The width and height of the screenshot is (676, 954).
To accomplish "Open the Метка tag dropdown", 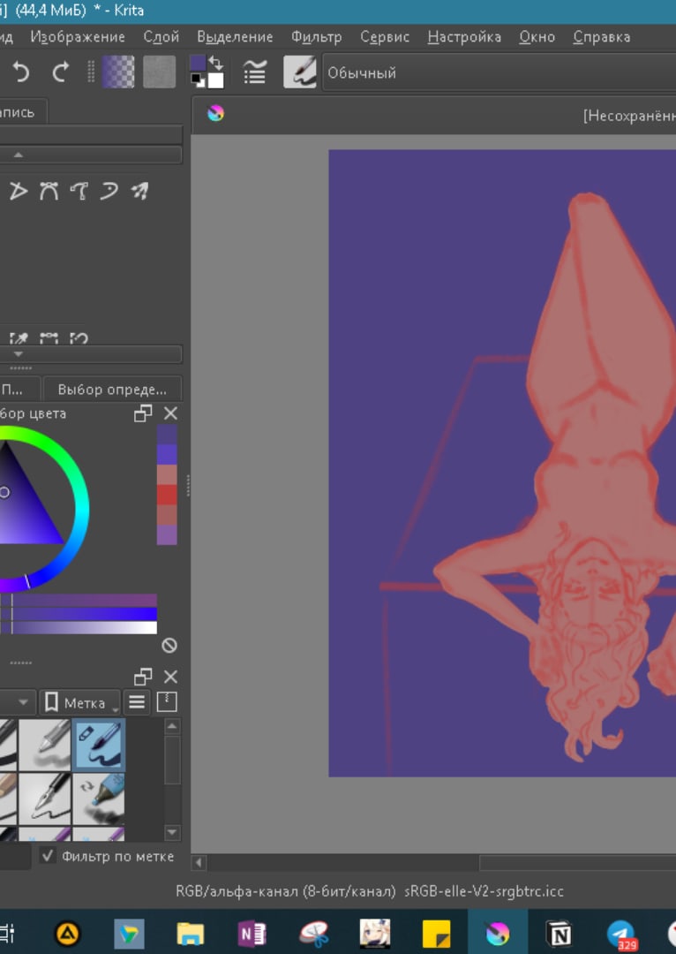I will pos(82,703).
